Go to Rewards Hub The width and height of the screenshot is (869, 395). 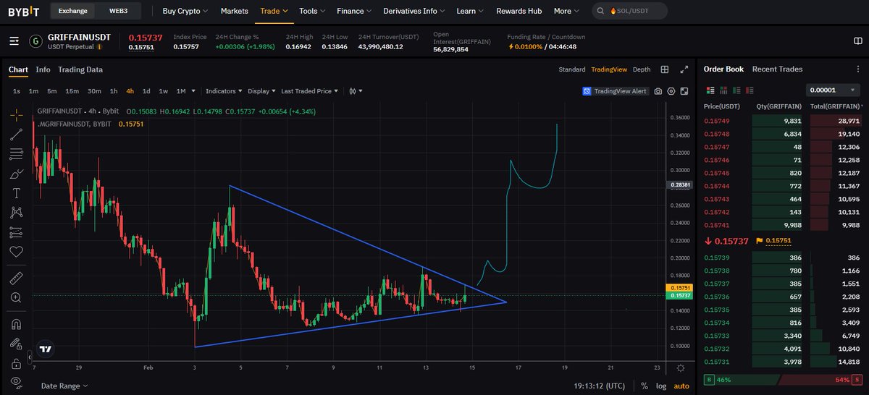[519, 11]
